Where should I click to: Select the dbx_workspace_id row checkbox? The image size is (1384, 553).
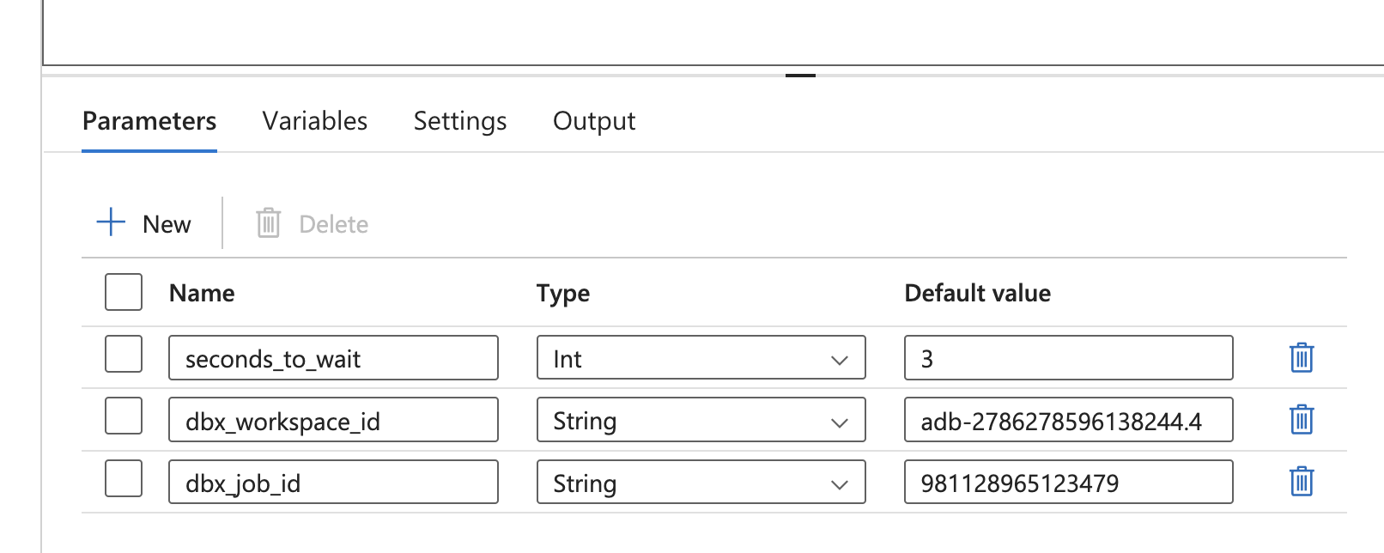tap(124, 416)
